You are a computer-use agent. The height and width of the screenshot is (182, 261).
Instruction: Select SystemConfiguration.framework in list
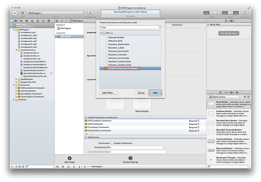[130, 68]
